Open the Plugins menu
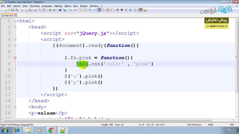Image resolution: width=239 pixels, height=134 pixels. [x=84, y=6]
